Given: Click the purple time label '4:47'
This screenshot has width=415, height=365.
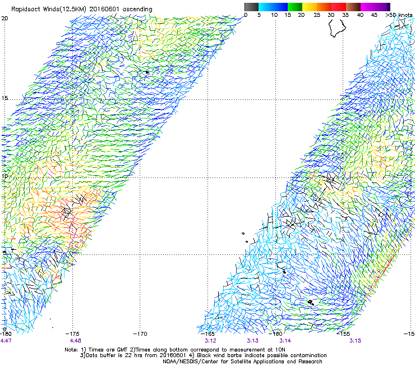Looking at the screenshot, I should tap(6, 341).
